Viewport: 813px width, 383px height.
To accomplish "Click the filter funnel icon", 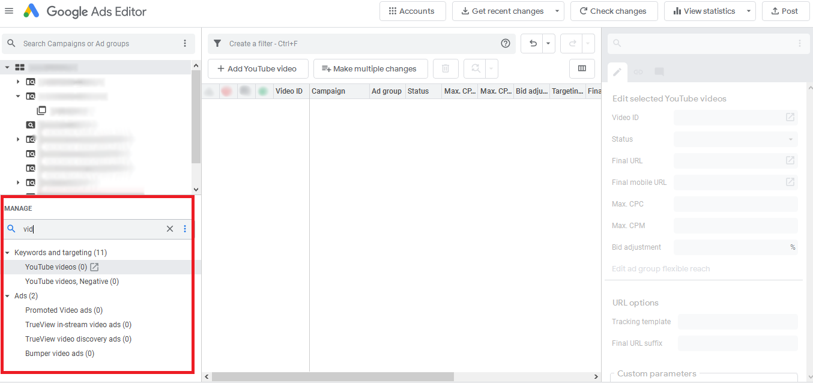I will pos(217,44).
